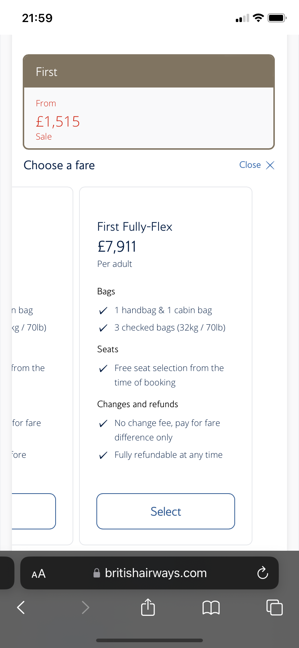Close the Choose a fare panel

(257, 165)
